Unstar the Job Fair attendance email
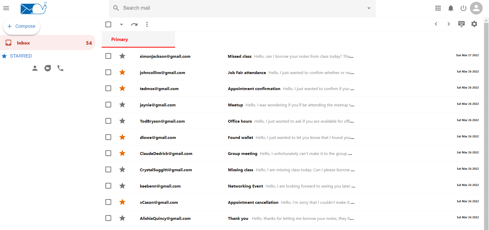489x230 pixels. click(122, 72)
